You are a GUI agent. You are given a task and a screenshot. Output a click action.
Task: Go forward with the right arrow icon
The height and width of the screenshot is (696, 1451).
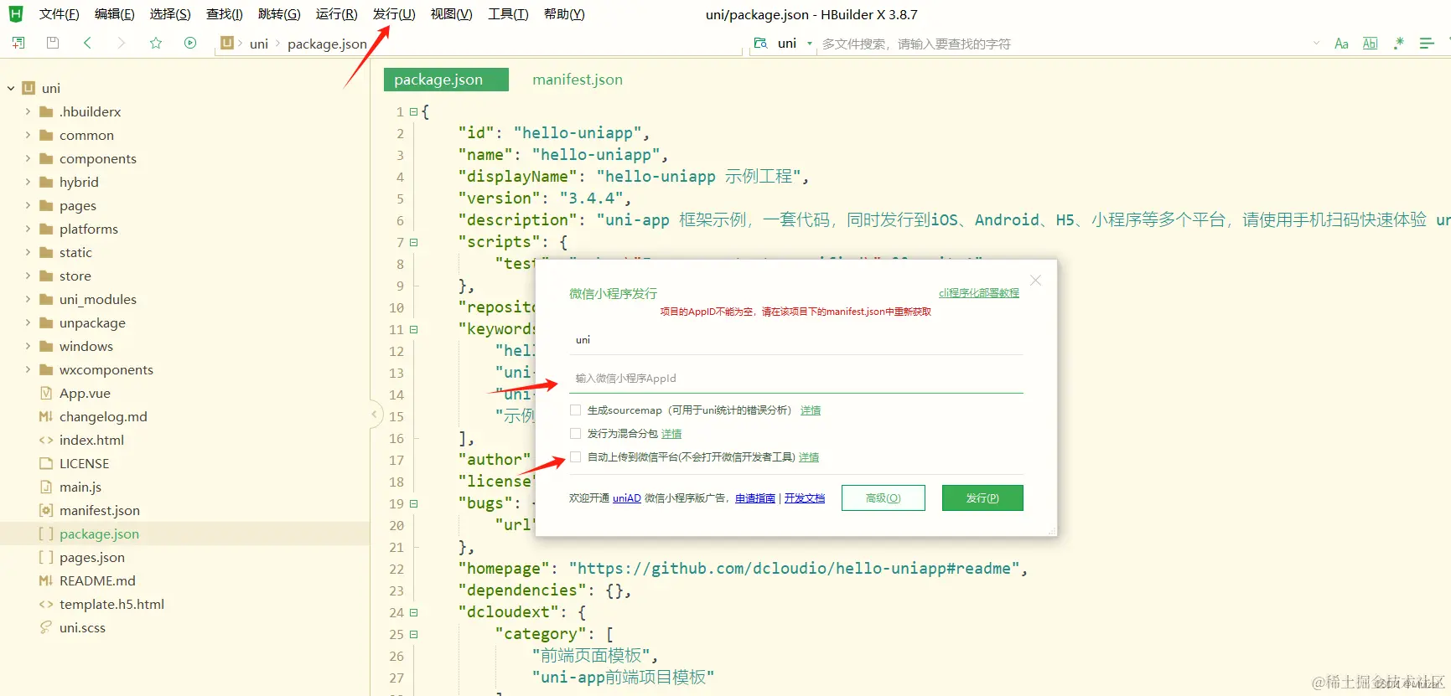coord(122,43)
